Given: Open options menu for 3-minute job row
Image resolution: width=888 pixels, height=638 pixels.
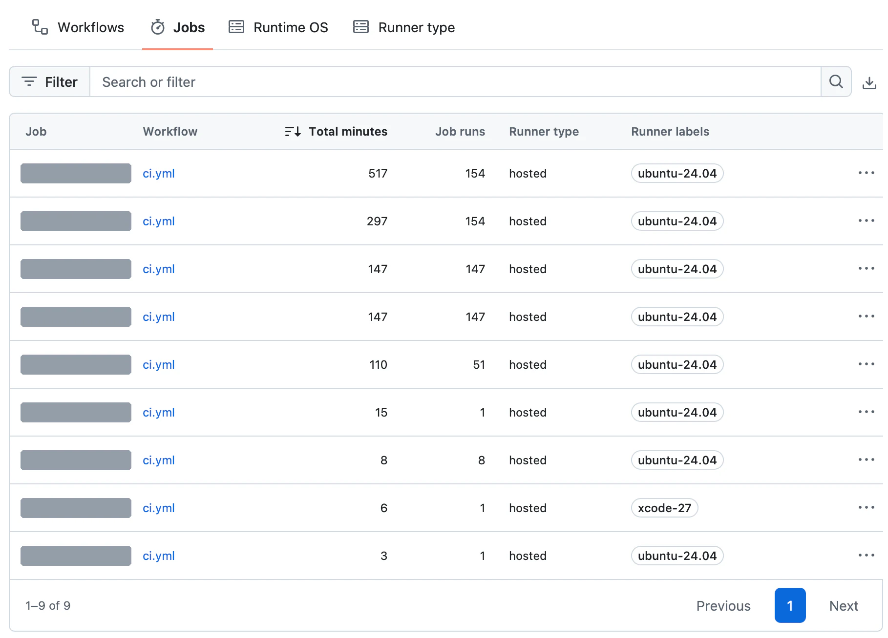Looking at the screenshot, I should coord(866,556).
